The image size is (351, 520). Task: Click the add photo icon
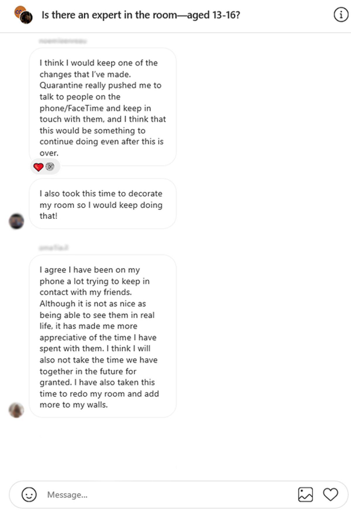[305, 495]
